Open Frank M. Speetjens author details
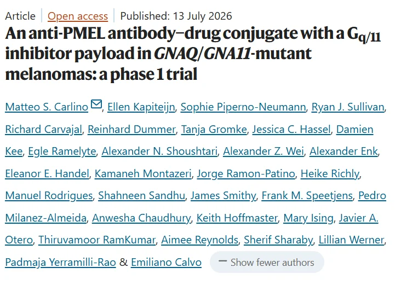This screenshot has width=401, height=285. tap(307, 196)
